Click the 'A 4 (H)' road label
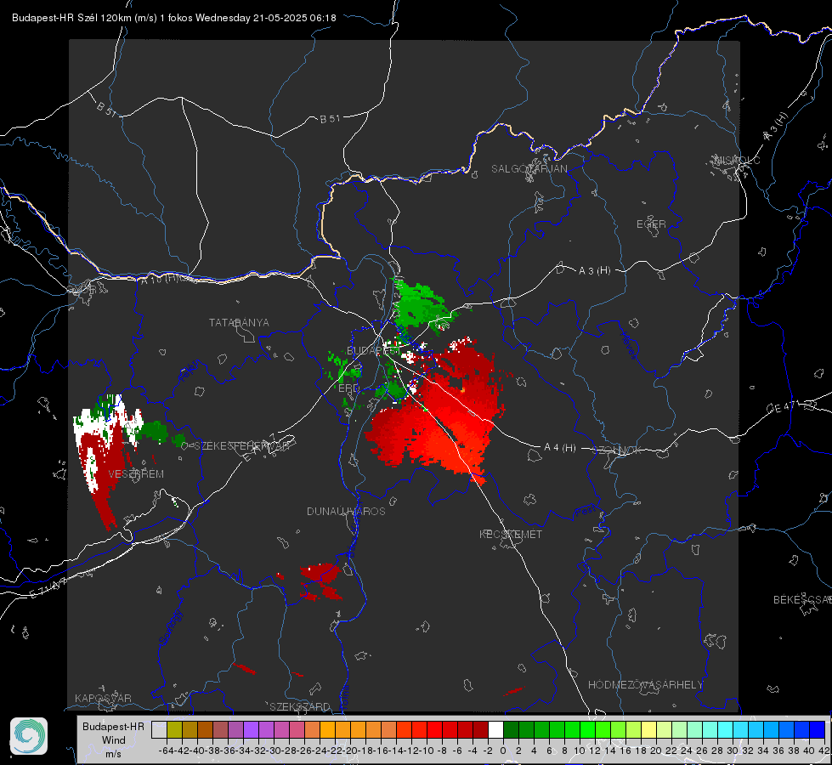Screen dimensions: 832x765 [560, 448]
